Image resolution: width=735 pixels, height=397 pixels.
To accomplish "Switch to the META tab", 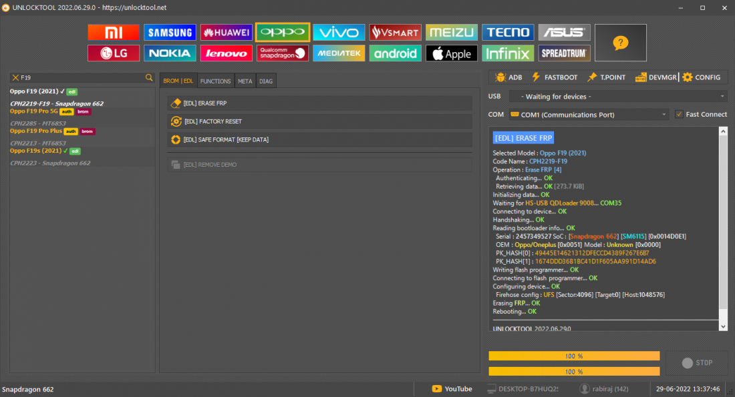I will [245, 81].
